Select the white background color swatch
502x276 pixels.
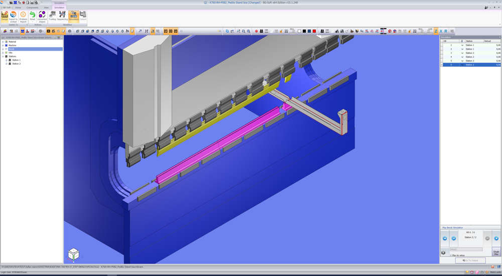coord(299,31)
